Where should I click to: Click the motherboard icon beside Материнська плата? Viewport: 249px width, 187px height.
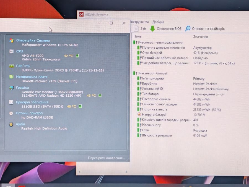[x=11, y=77]
